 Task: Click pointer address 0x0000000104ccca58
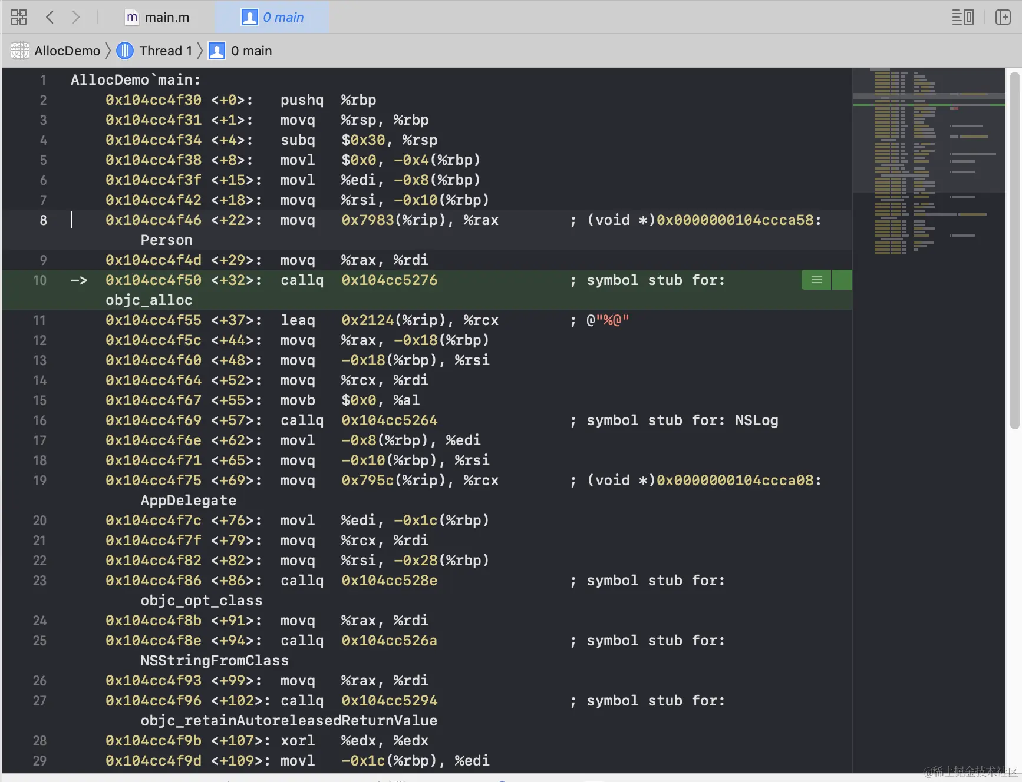[x=735, y=220]
